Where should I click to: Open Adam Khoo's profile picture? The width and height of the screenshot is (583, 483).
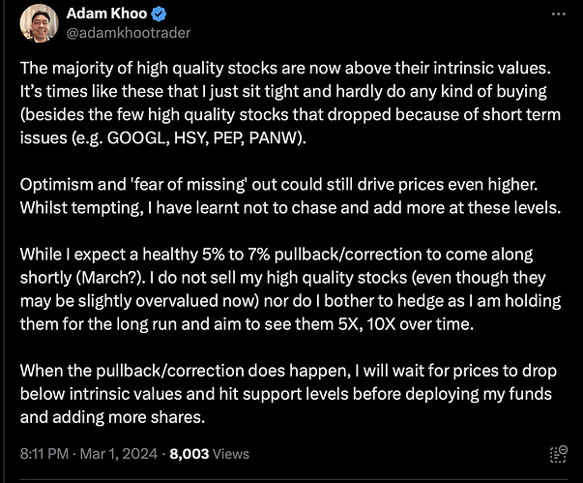(39, 23)
